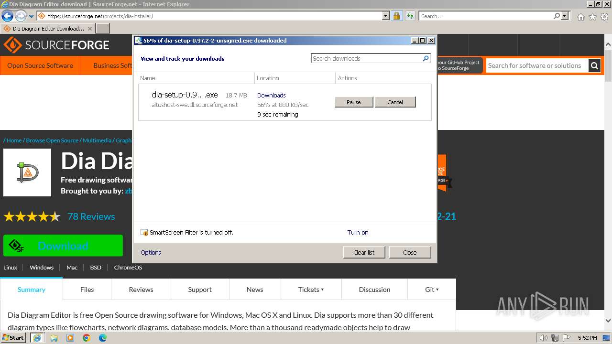
Task: Click the page scrollbar down arrow
Action: pos(608,321)
